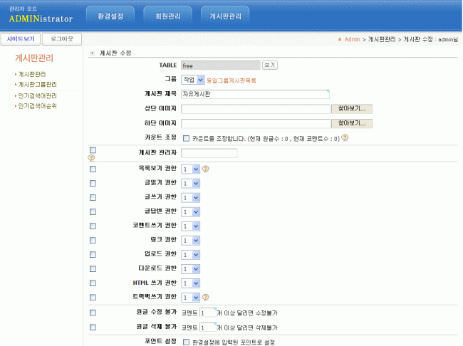Open the 인기검색어관리 sidebar link
Screen dimensions: 463x346
click(x=37, y=95)
